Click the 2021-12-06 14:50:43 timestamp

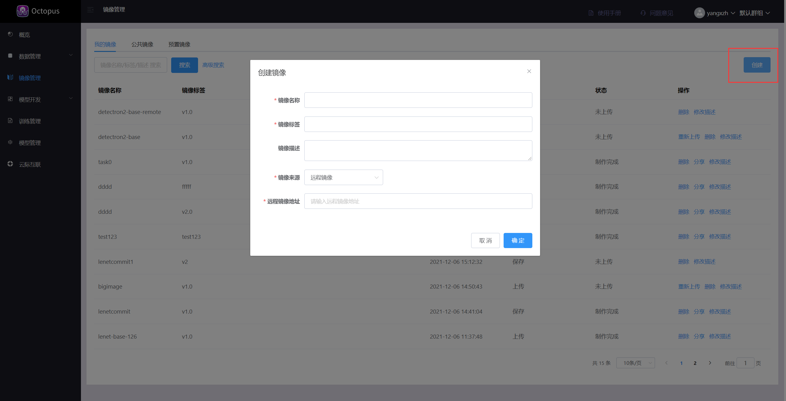(x=456, y=287)
